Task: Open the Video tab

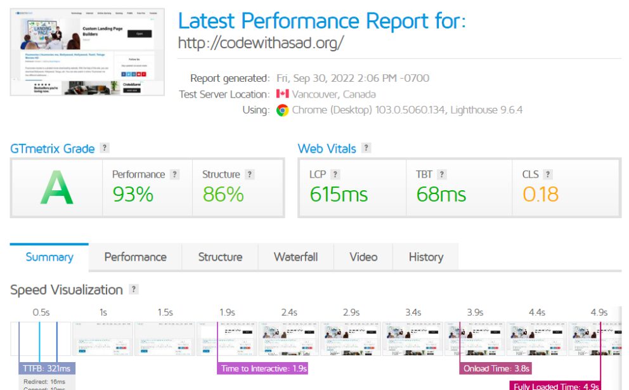Action: [363, 257]
